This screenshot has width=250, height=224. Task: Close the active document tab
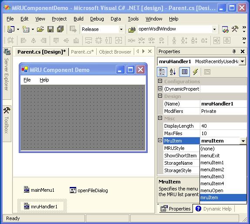point(150,51)
